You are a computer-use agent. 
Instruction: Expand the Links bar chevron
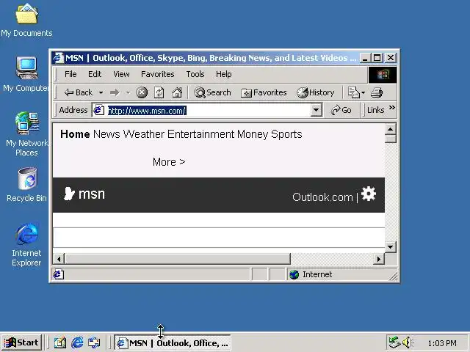(x=391, y=108)
